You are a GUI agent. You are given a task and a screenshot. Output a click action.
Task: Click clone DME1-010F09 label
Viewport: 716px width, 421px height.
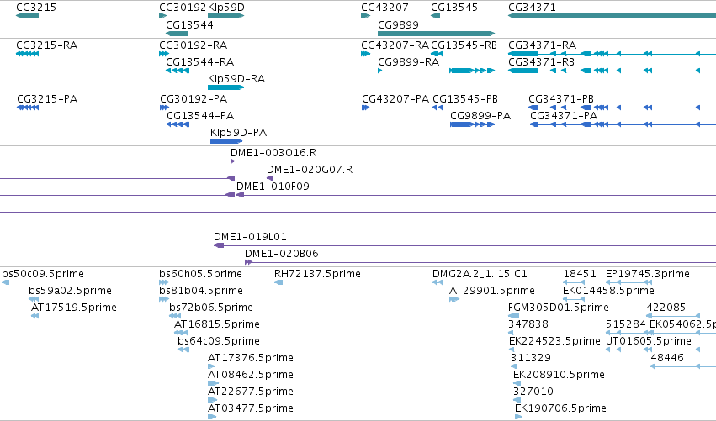tap(273, 187)
